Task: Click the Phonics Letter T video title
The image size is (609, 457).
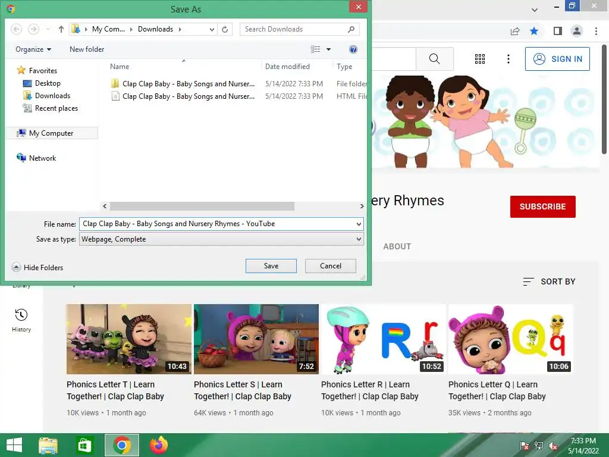Action: 115,390
